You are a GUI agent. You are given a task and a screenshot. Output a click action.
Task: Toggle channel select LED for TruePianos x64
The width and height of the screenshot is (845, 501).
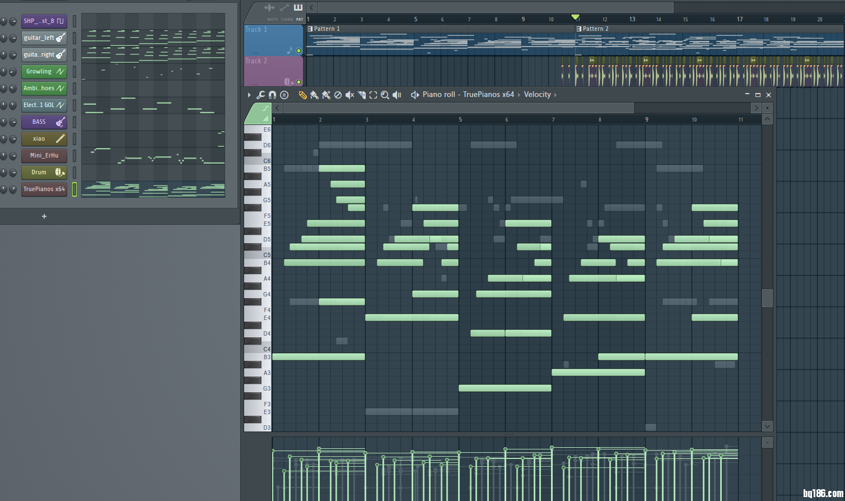click(x=74, y=189)
